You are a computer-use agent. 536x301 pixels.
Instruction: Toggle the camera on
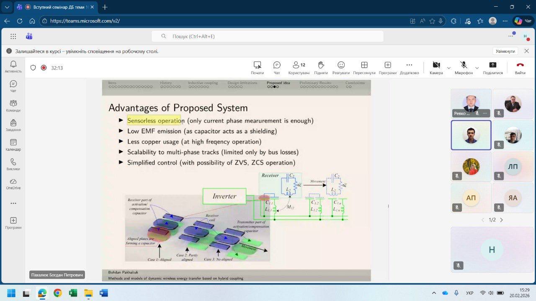436,67
